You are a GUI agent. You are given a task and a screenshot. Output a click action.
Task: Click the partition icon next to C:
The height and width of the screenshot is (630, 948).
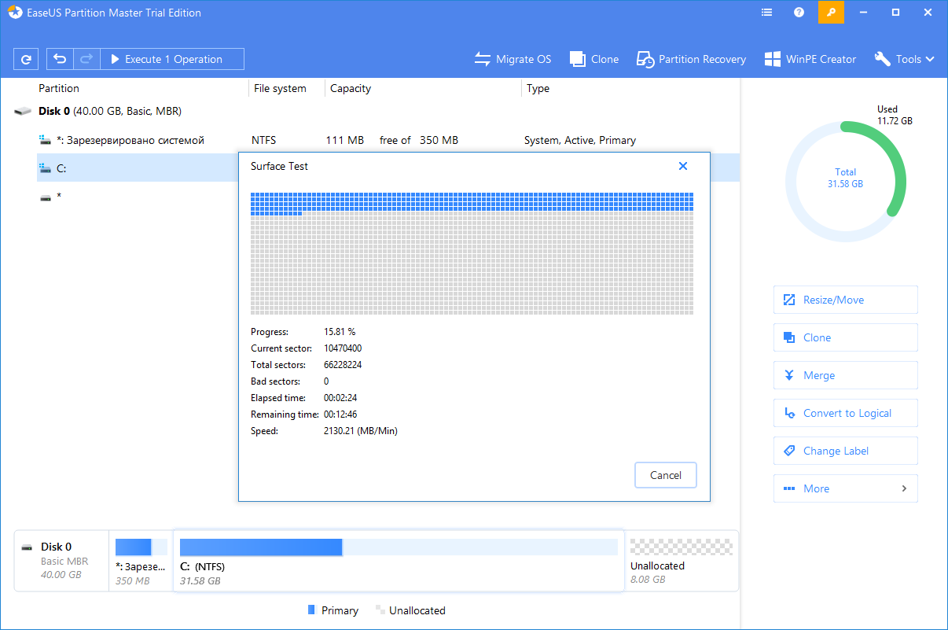point(46,168)
